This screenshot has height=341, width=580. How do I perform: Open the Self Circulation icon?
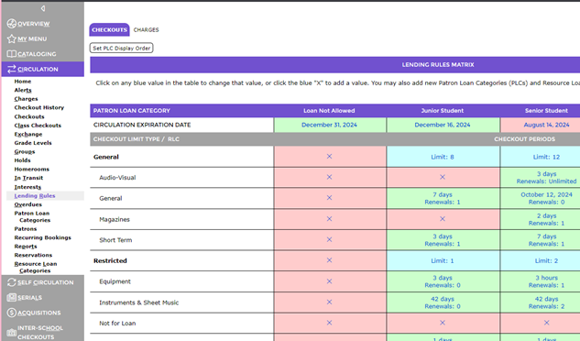tap(12, 282)
